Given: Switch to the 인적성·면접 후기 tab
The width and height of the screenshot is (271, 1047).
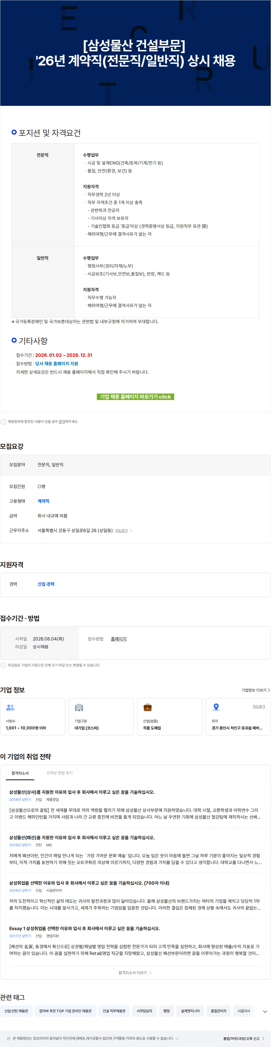Looking at the screenshot, I should (59, 773).
